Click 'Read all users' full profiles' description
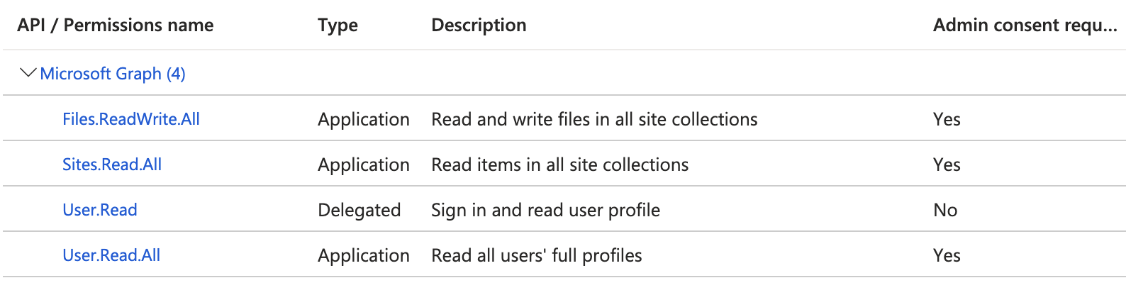The width and height of the screenshot is (1126, 295). (x=536, y=255)
